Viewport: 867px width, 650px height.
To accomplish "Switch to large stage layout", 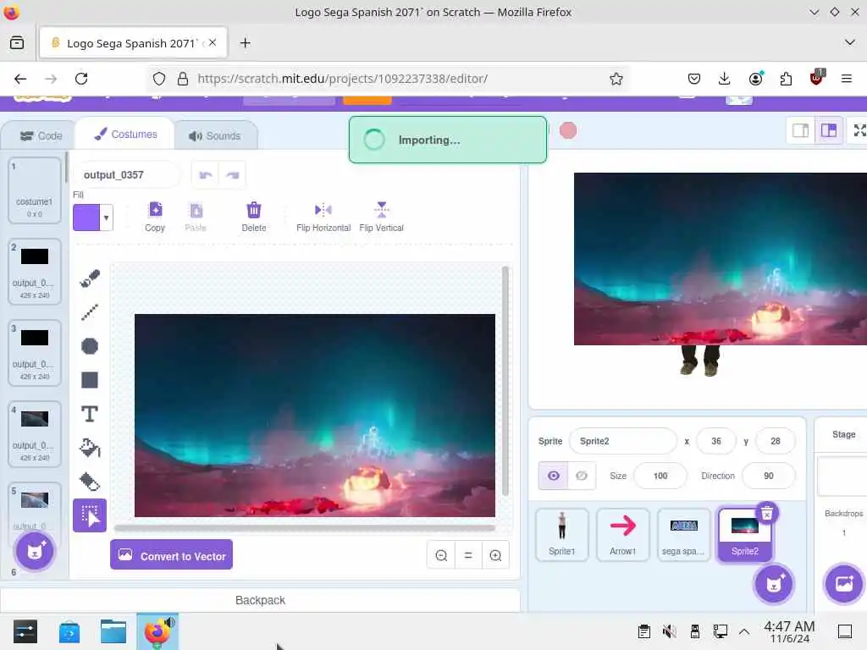I will click(828, 130).
